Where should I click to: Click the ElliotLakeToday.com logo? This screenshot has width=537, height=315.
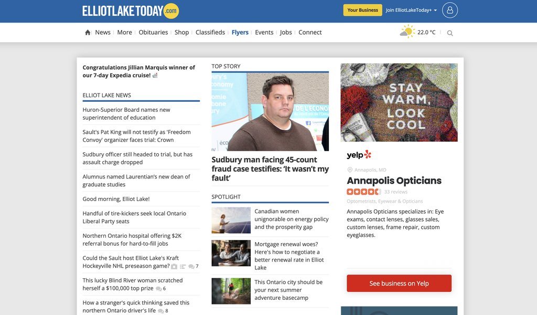[x=131, y=11]
